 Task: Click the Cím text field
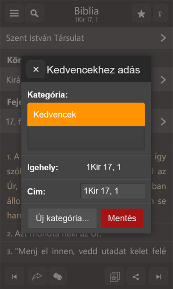tap(113, 191)
